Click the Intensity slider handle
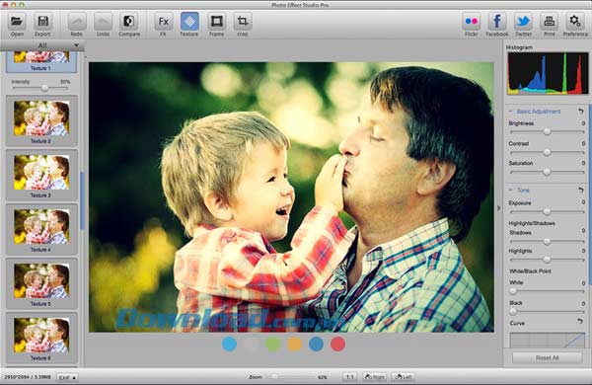 pos(44,88)
